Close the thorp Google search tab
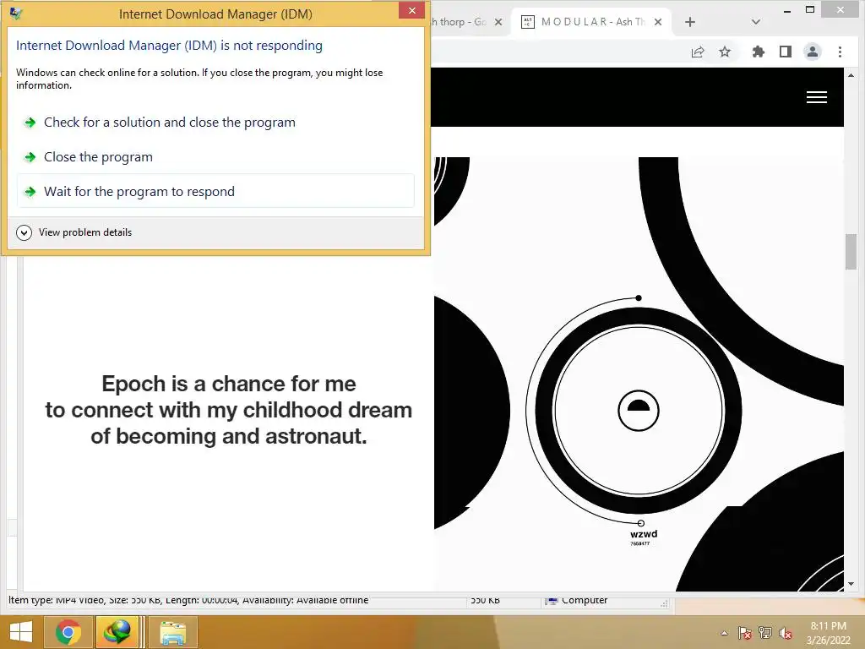The image size is (865, 649). click(x=498, y=22)
